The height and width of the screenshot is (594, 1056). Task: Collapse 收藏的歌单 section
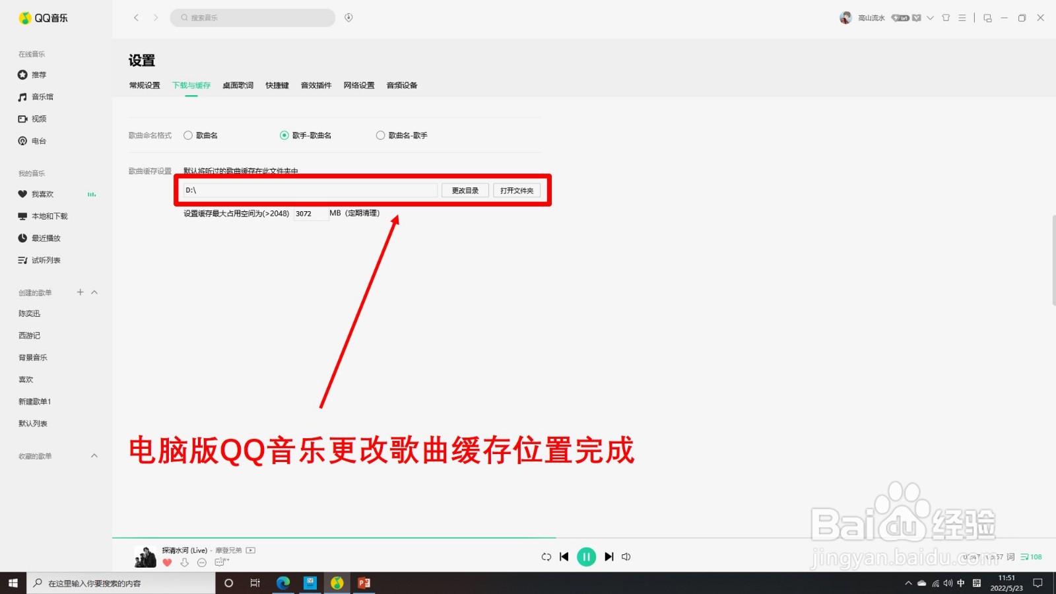[x=94, y=455]
